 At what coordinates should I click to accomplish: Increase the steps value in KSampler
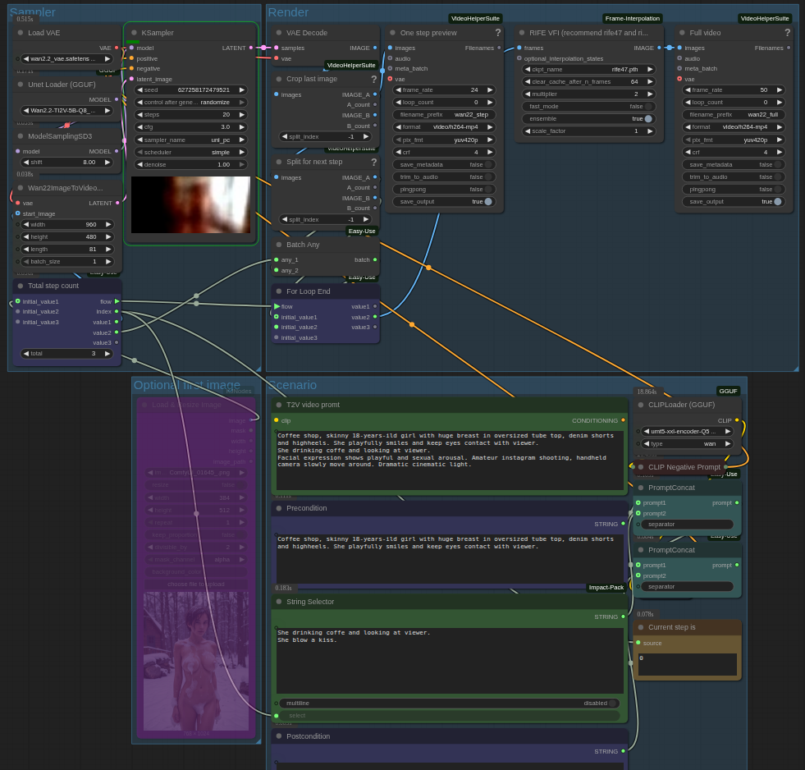(x=242, y=115)
